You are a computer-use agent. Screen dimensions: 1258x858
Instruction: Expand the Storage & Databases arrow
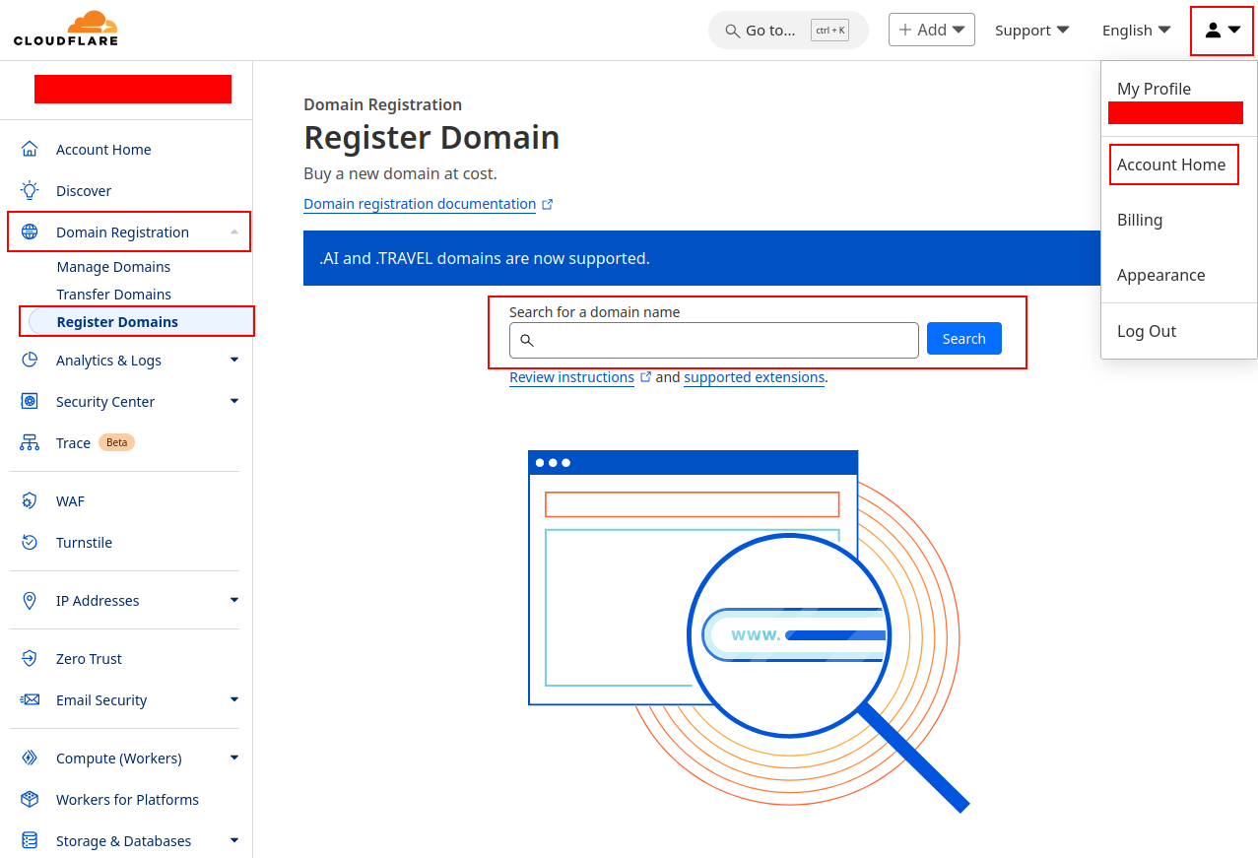click(234, 841)
